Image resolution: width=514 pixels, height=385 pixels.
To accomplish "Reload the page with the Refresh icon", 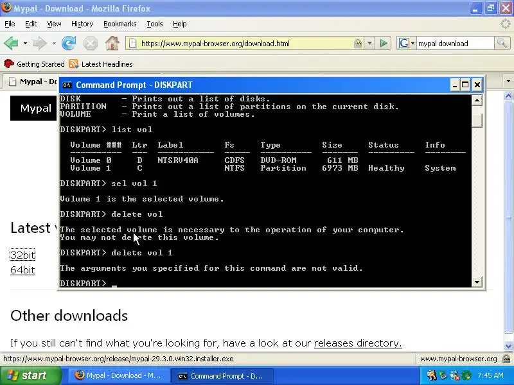I will [69, 43].
